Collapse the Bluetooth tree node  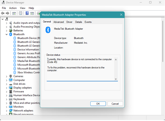click(7, 34)
